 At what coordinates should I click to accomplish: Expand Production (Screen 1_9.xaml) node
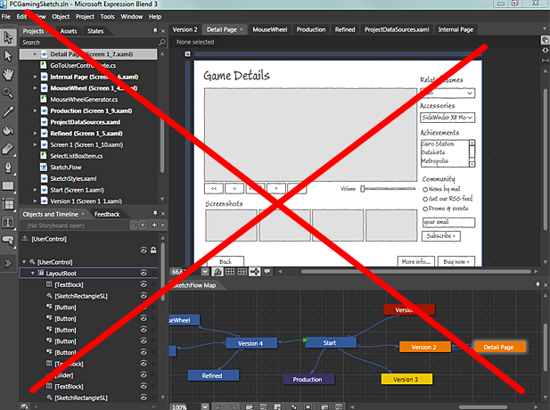[35, 111]
